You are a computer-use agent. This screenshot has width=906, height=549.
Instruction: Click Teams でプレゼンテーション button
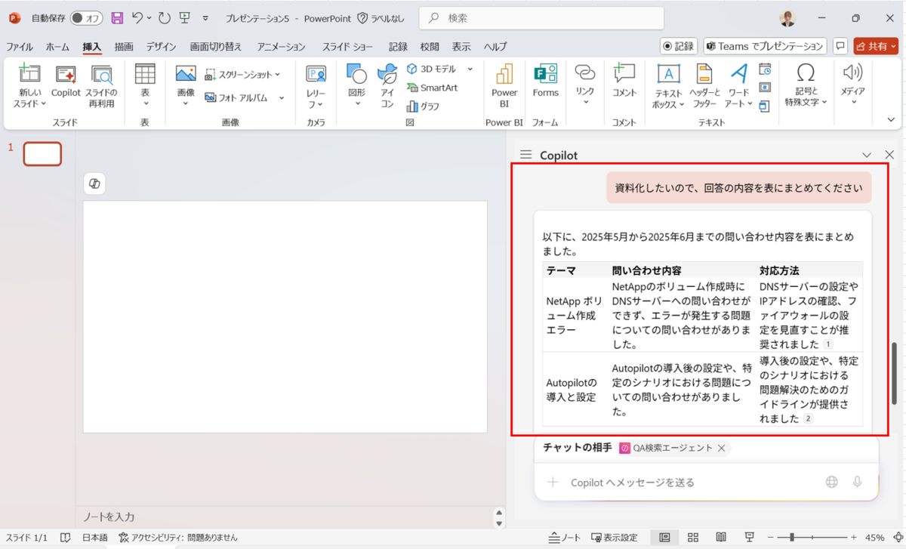(765, 46)
